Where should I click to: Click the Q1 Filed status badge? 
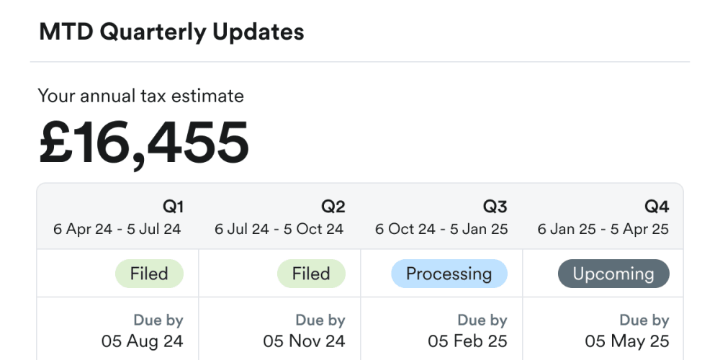point(149,274)
